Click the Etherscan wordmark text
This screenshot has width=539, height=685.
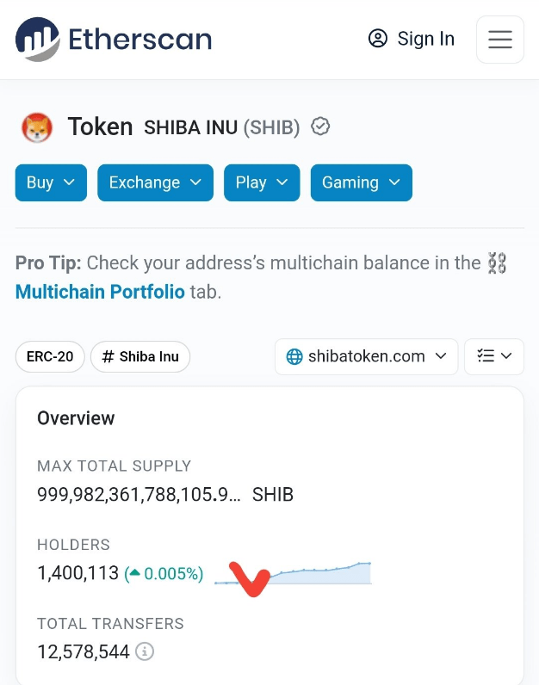[x=139, y=40]
